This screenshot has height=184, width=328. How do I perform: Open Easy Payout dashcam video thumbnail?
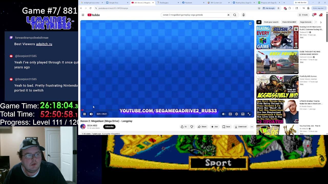(278, 62)
